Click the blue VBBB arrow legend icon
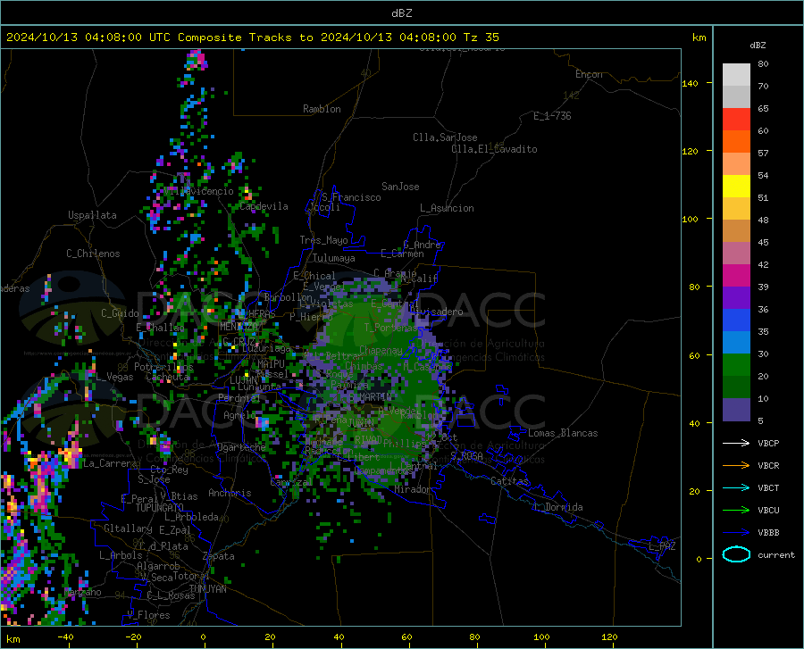This screenshot has height=649, width=804. point(736,533)
